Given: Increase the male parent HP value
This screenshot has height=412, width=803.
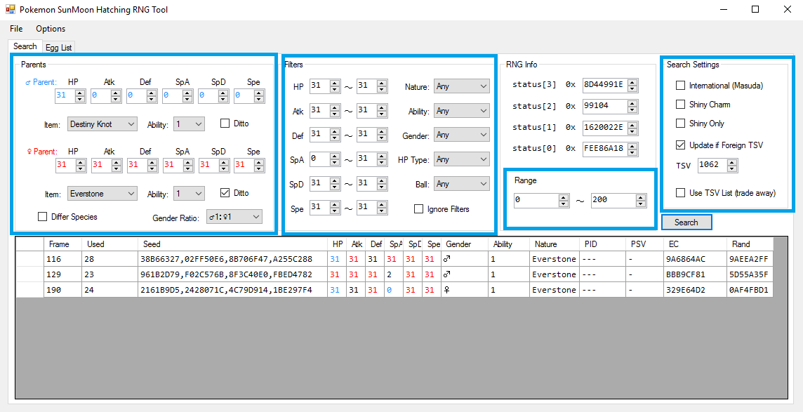Looking at the screenshot, I should point(80,93).
